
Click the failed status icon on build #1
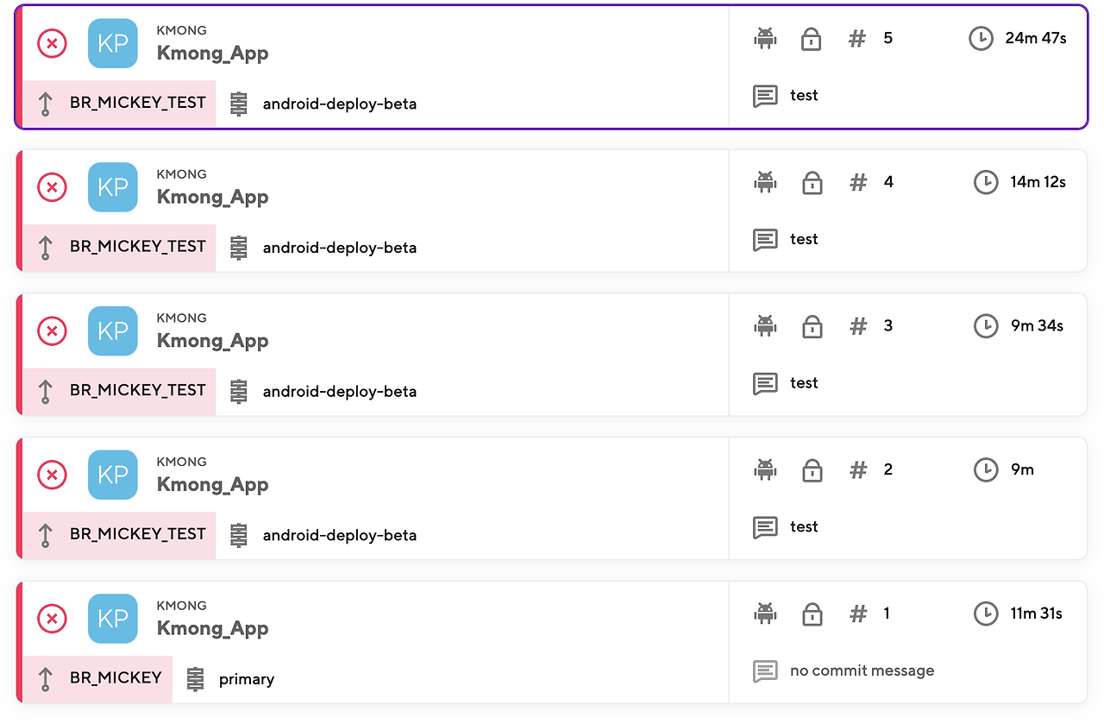pyautogui.click(x=52, y=619)
